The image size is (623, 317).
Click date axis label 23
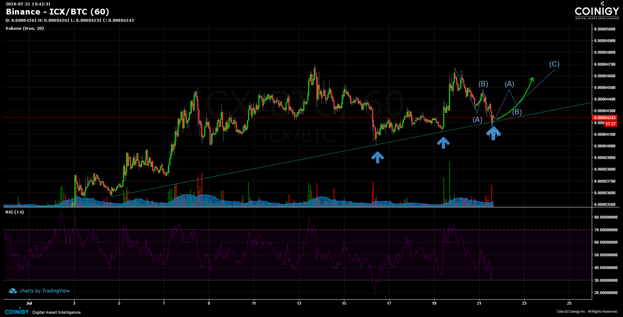coord(524,303)
